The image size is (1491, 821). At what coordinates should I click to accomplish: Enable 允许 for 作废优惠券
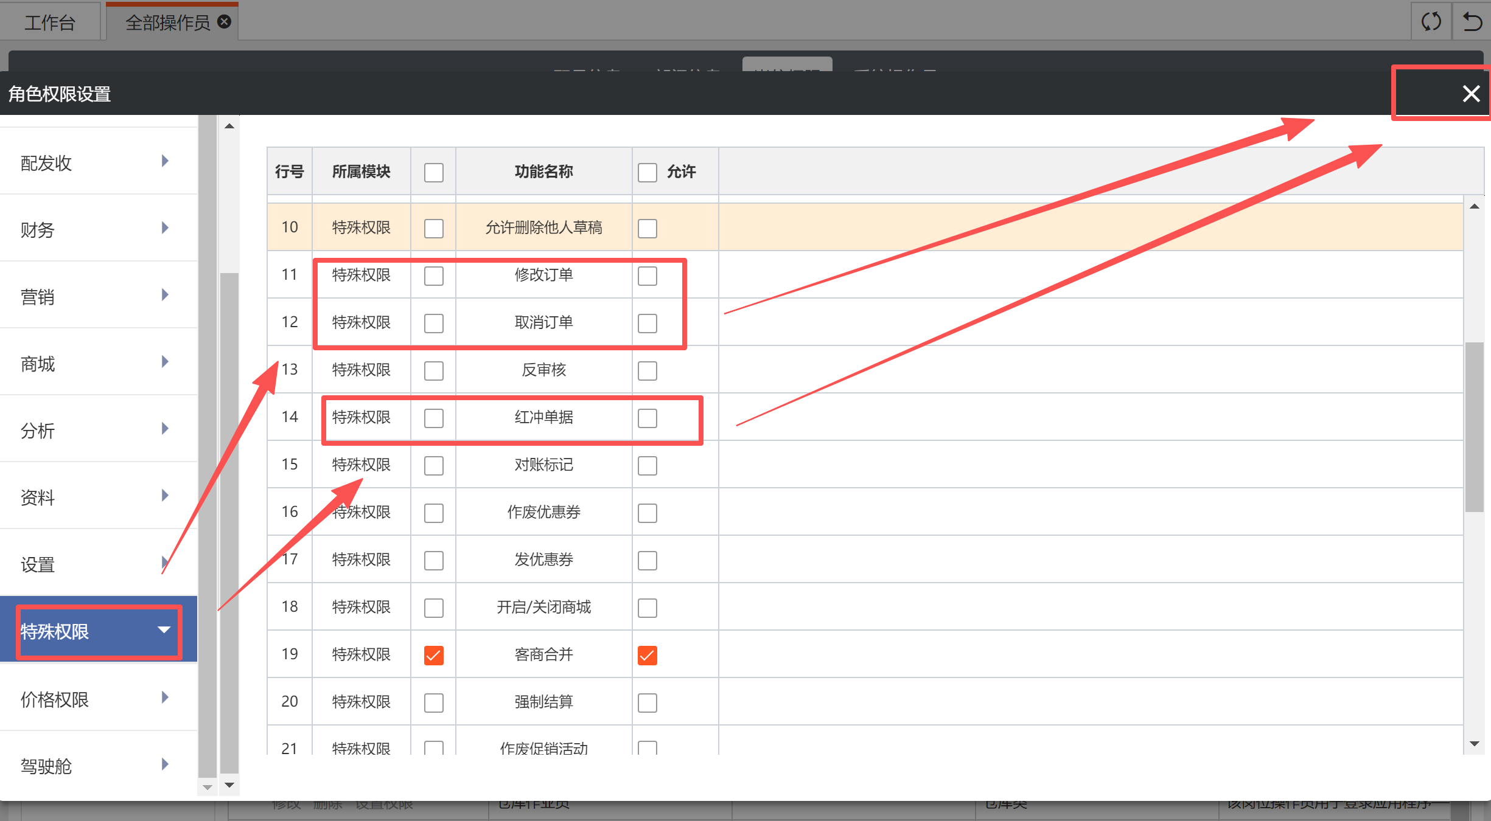[648, 513]
